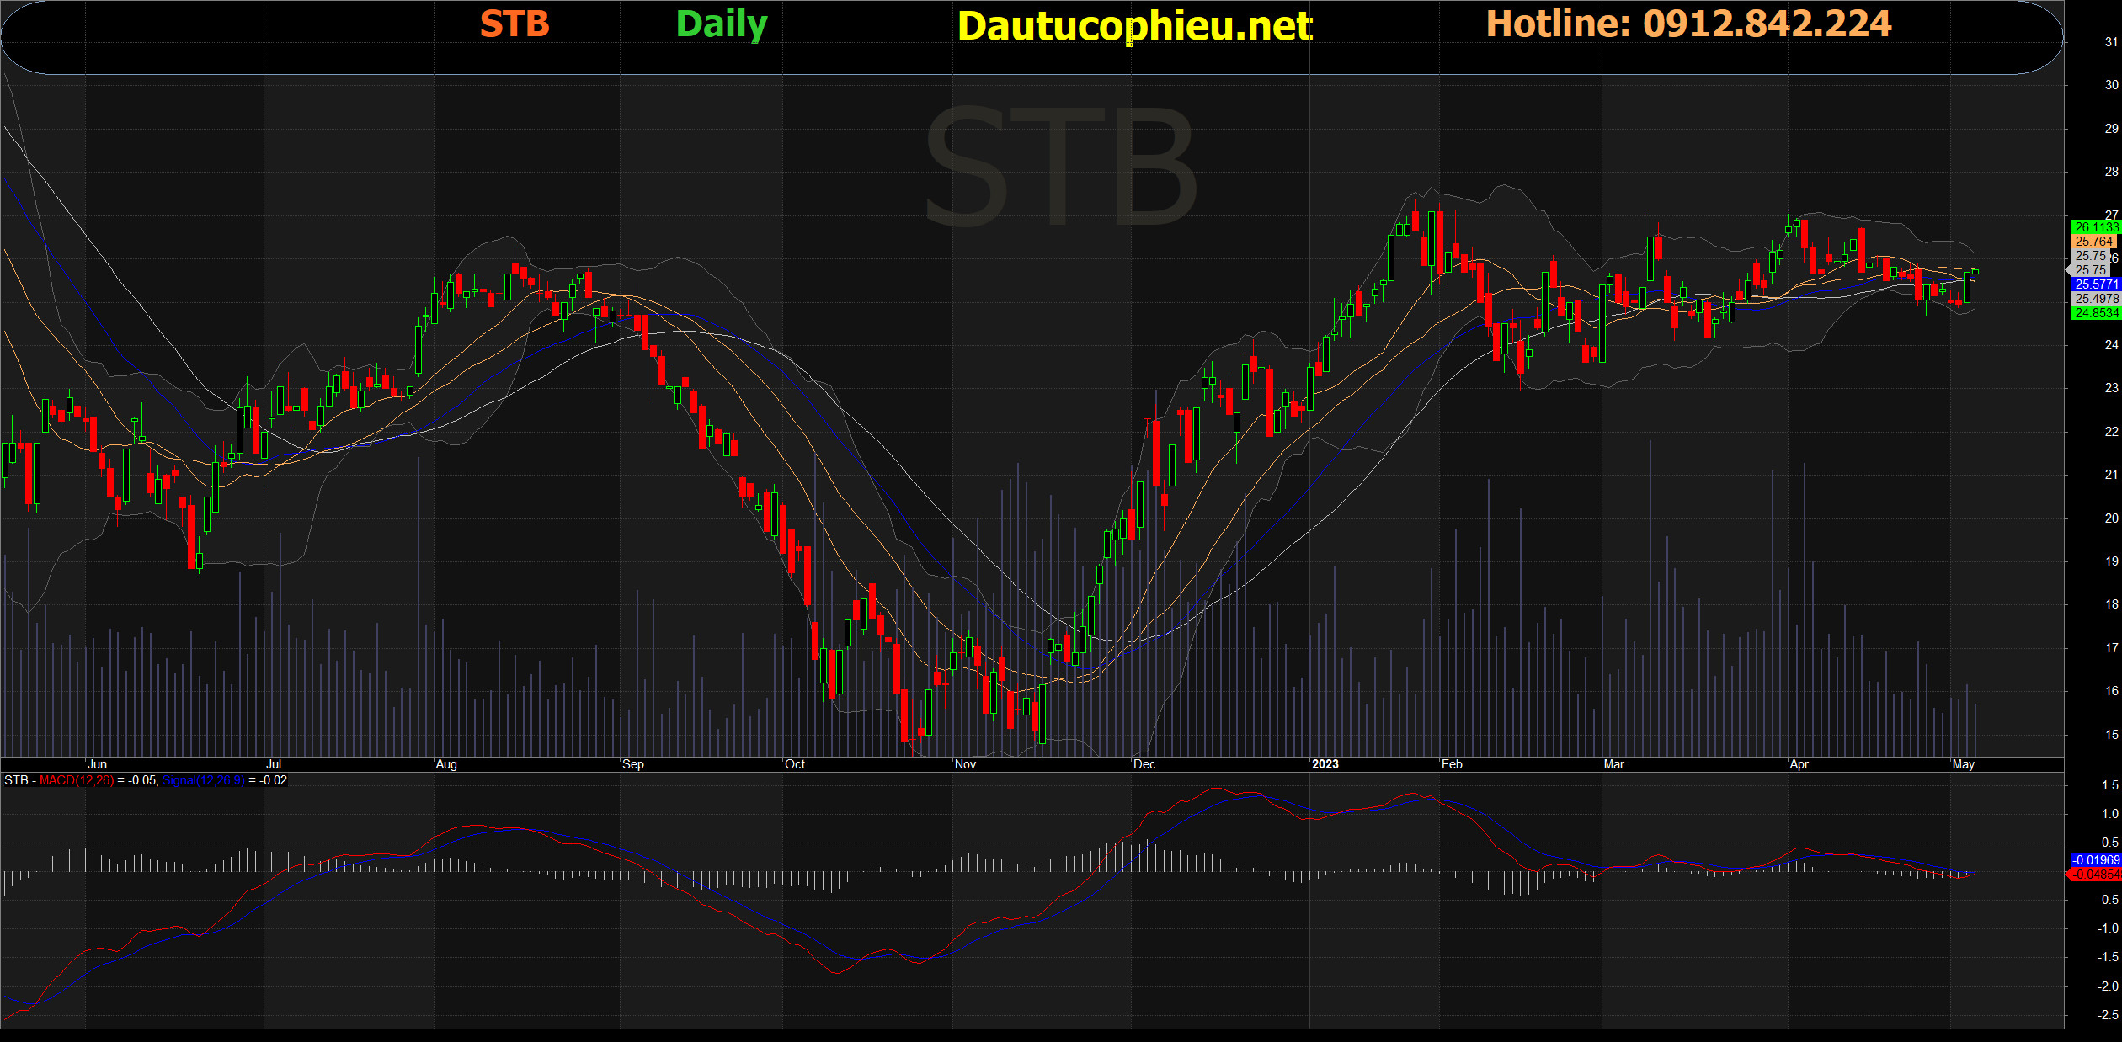
Task: Click the Nov marker on time axis
Action: pyautogui.click(x=965, y=764)
